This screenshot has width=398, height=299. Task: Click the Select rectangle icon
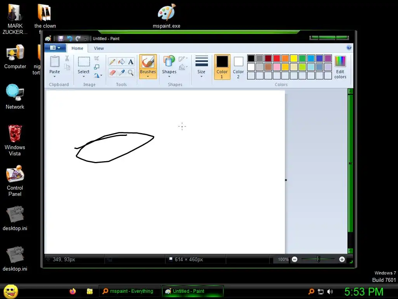pos(84,62)
